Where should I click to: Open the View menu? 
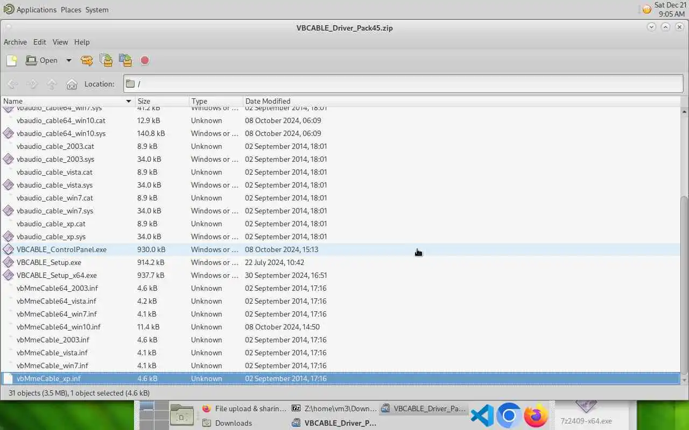click(60, 42)
